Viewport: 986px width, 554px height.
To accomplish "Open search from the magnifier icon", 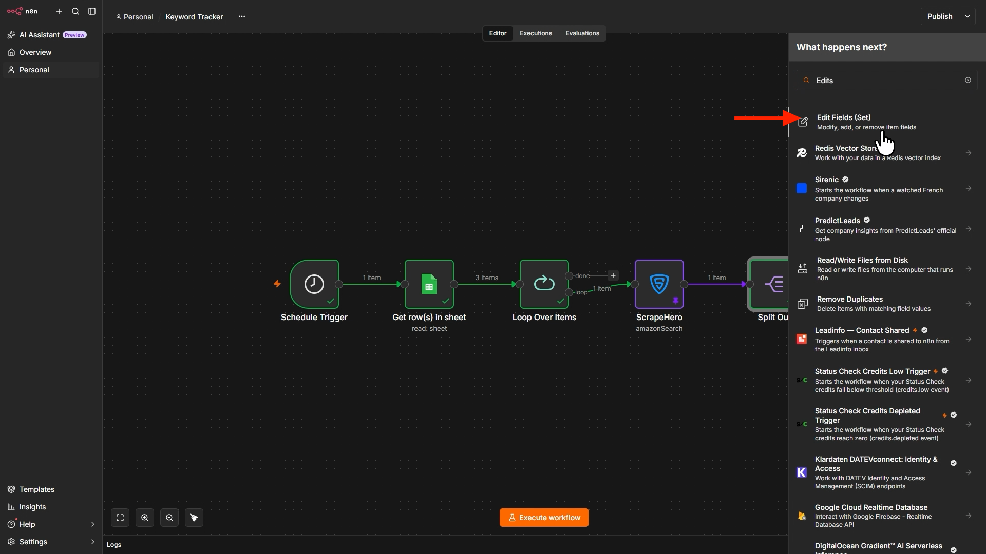I will 75,11.
